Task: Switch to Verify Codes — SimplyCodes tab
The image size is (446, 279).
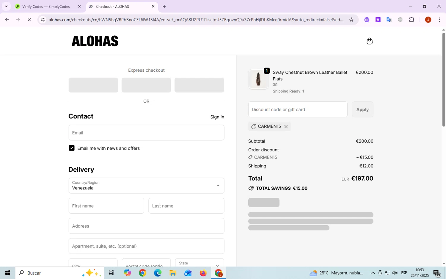Action: point(46,6)
